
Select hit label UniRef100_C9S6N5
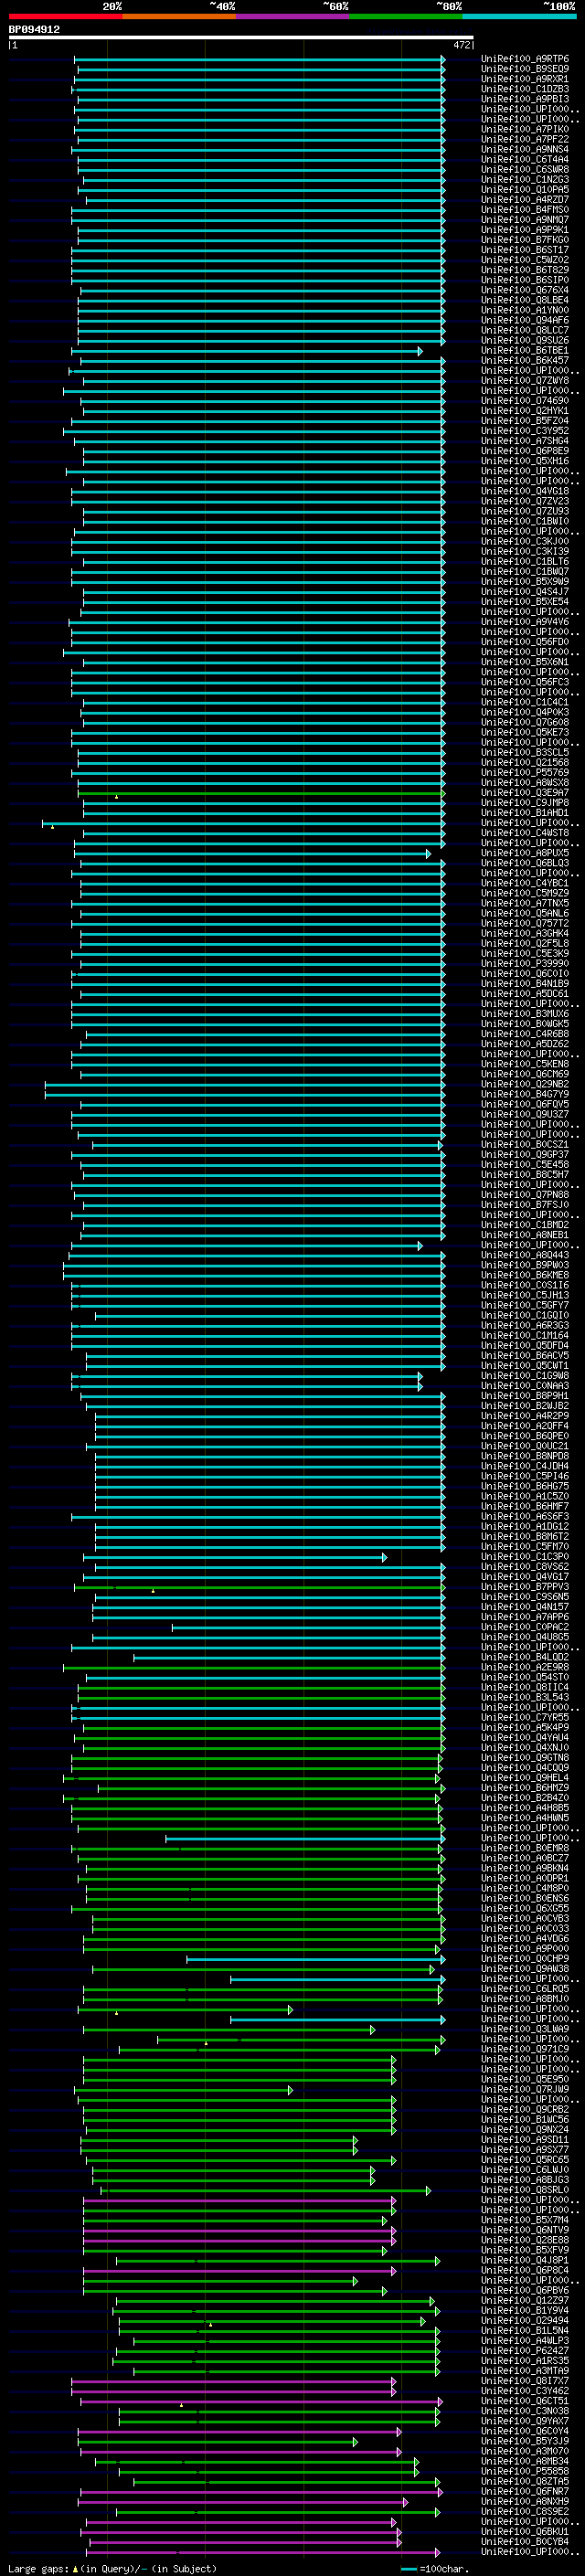point(525,1597)
